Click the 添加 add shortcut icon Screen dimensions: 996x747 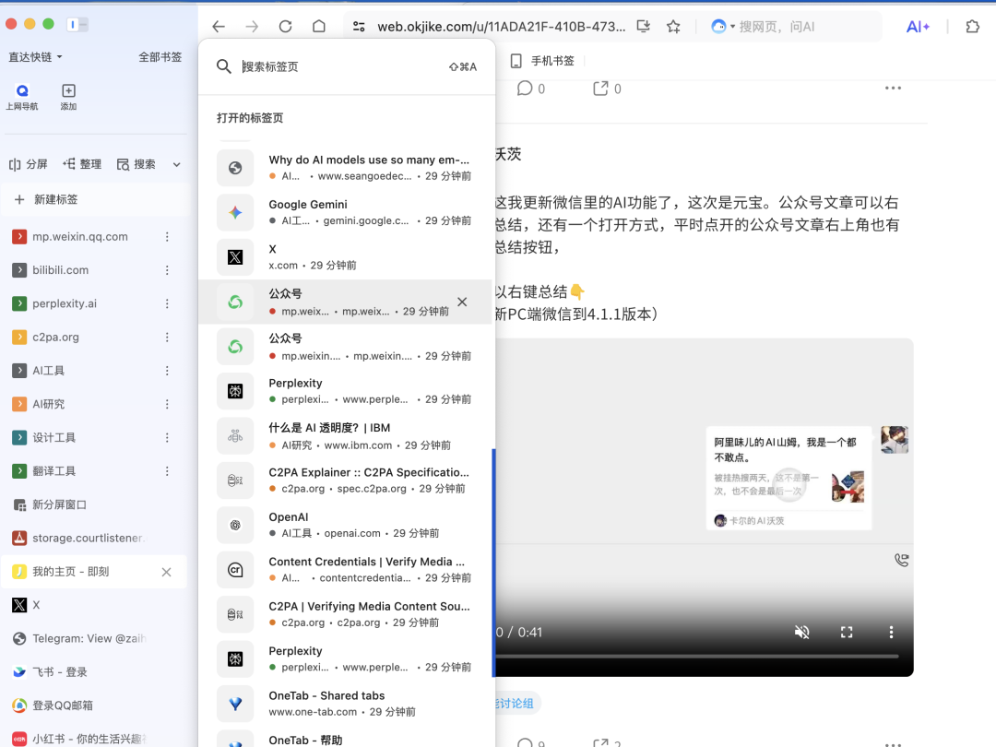point(68,92)
